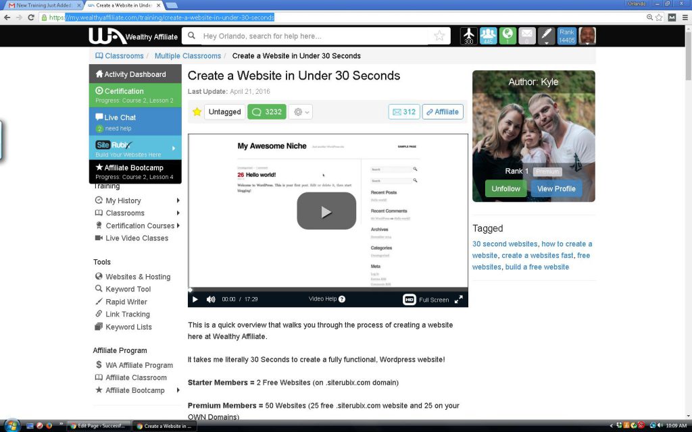Click taskbar volume speaker icon
The height and width of the screenshot is (432, 692).
[660, 426]
